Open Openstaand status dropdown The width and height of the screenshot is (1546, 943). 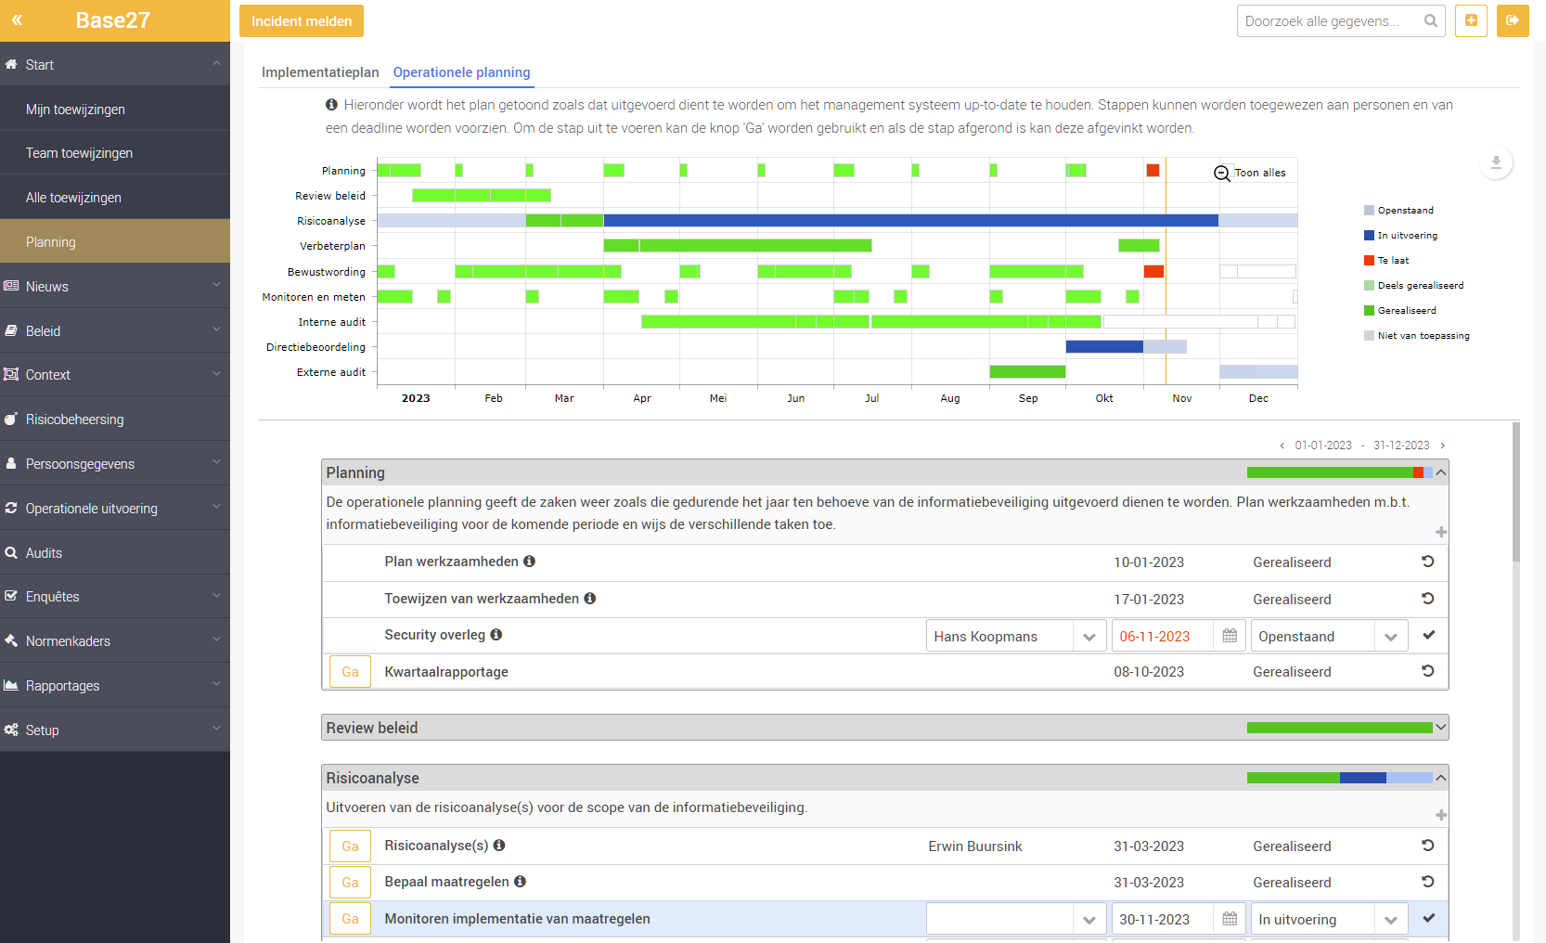(1391, 637)
